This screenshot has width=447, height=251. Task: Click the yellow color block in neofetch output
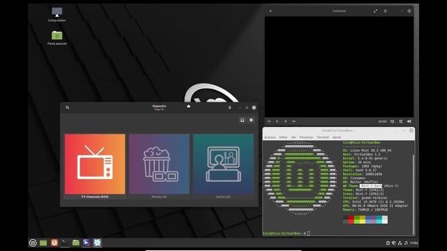(362, 220)
